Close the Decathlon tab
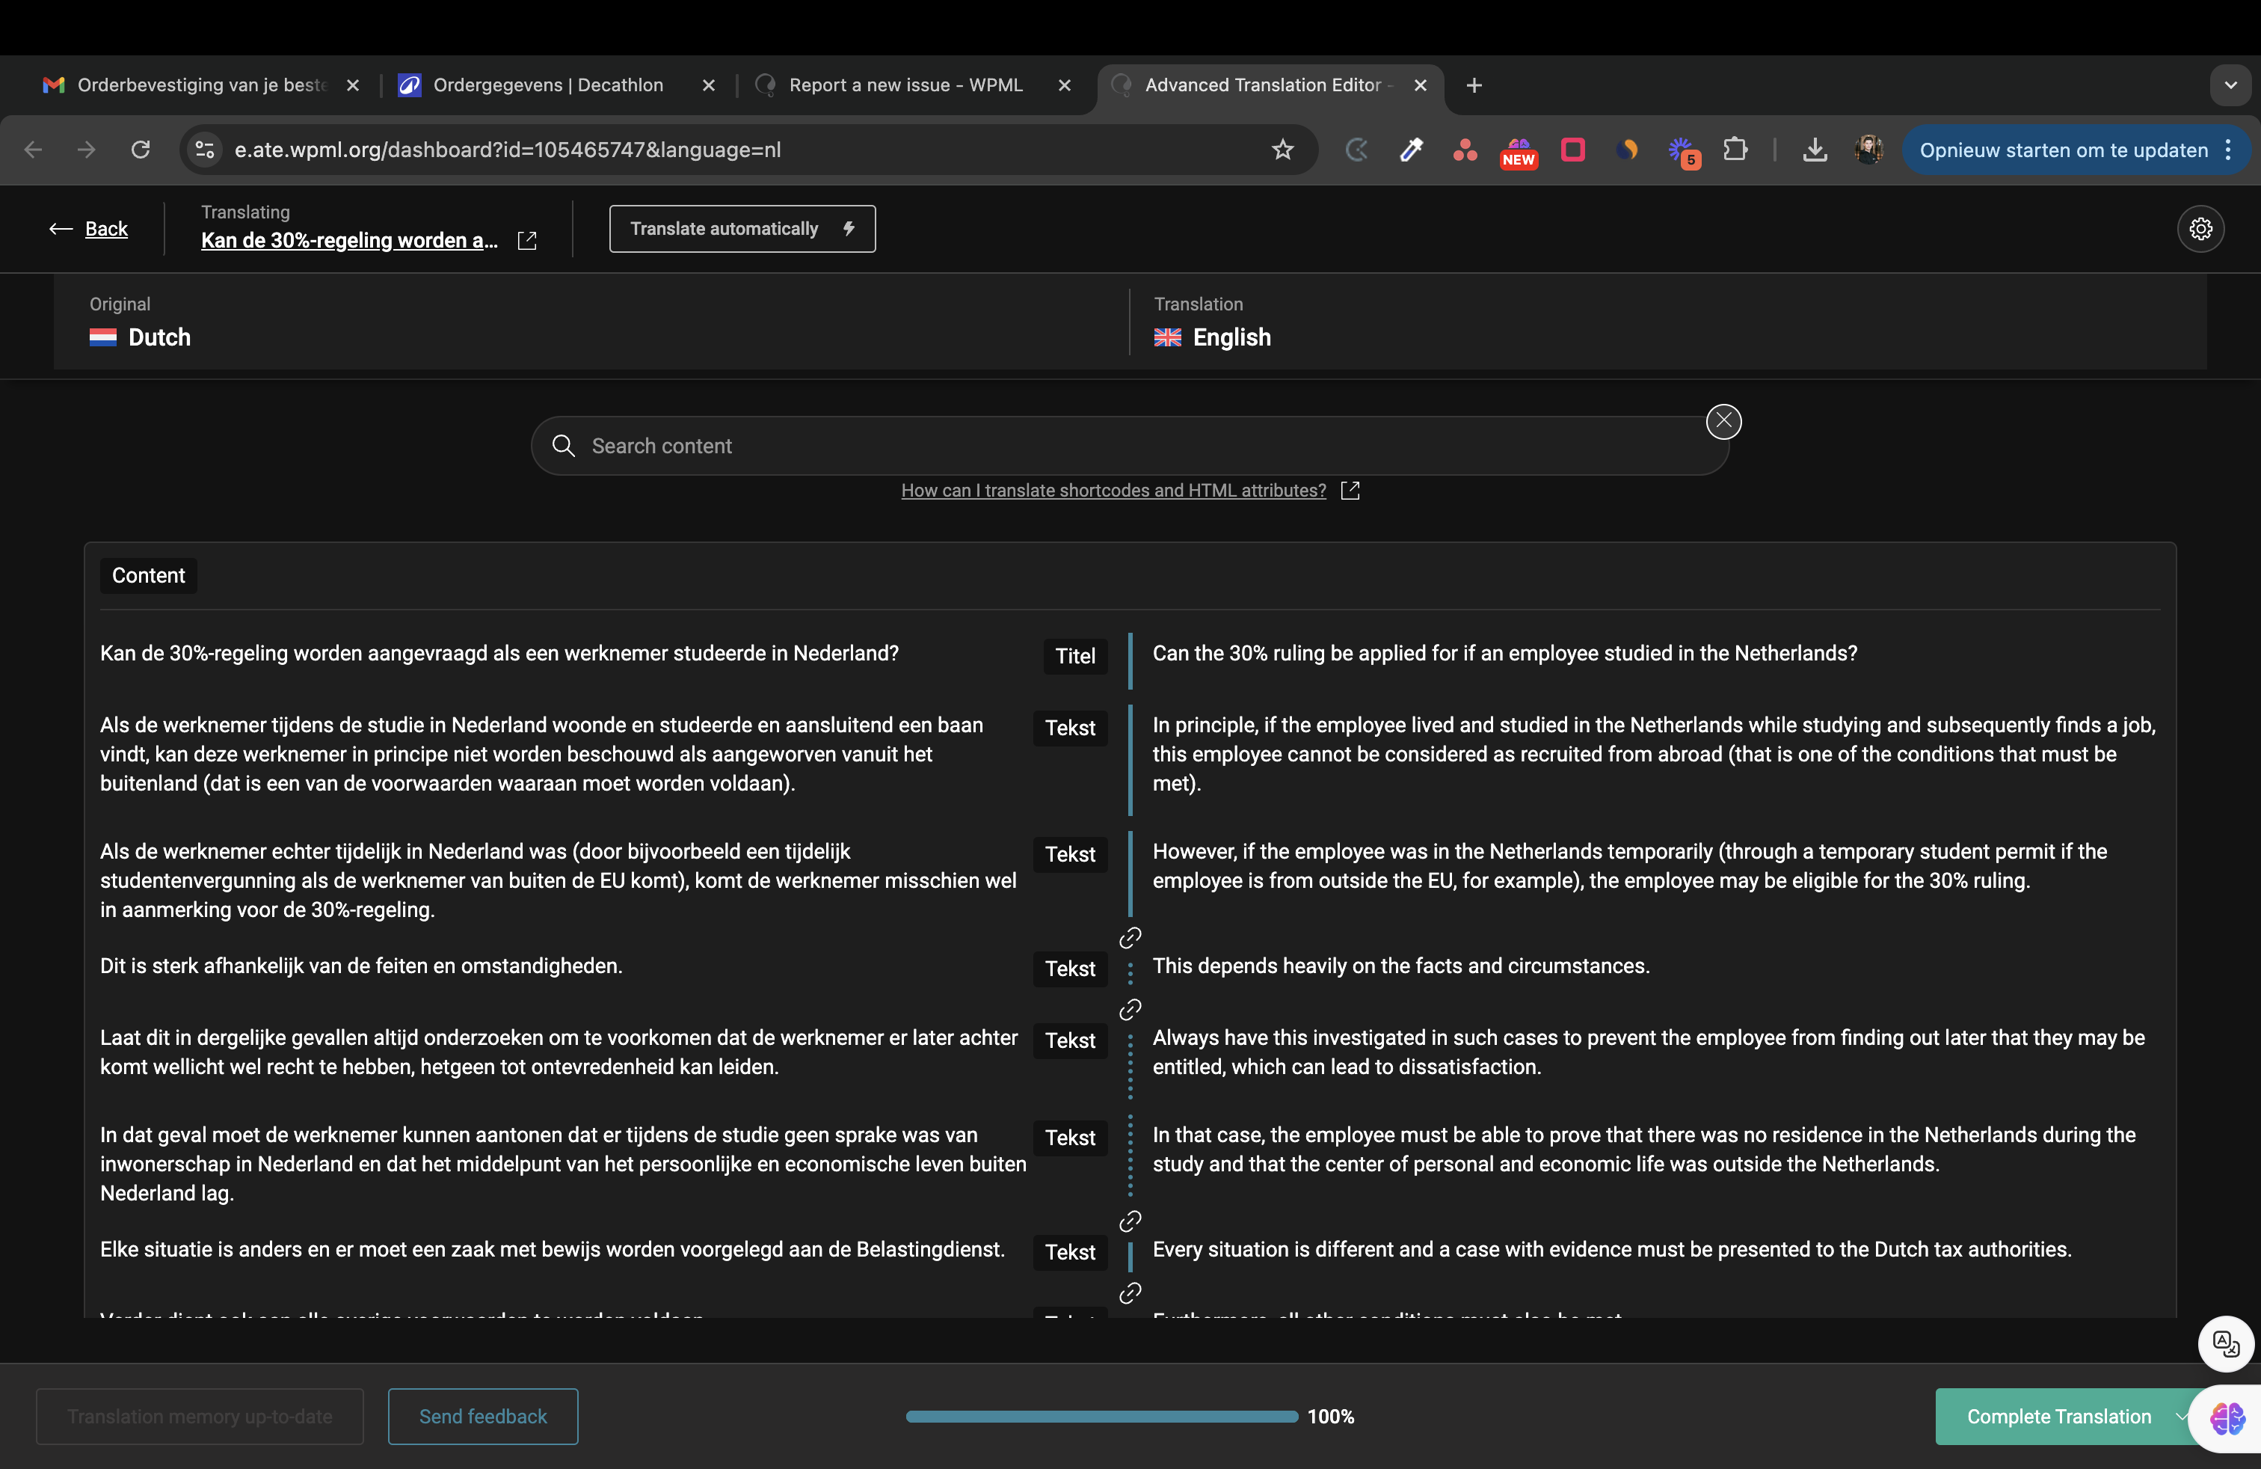Viewport: 2261px width, 1469px height. pos(709,85)
